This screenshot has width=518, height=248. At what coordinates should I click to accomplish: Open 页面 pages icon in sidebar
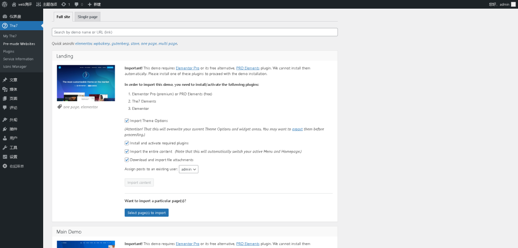coord(5,98)
